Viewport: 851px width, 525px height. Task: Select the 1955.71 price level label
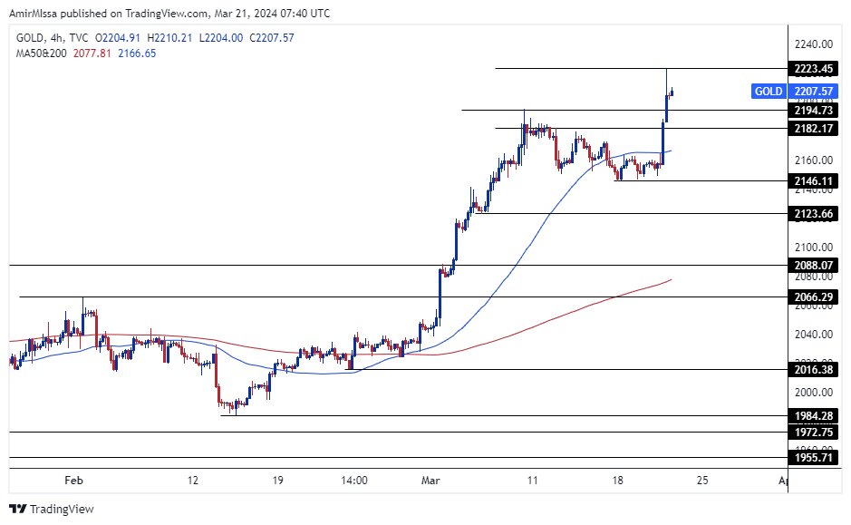(x=813, y=457)
